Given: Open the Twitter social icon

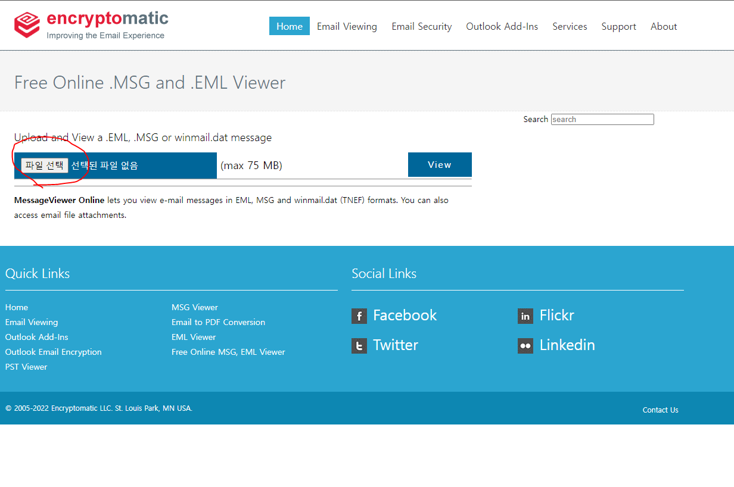Looking at the screenshot, I should tap(359, 346).
